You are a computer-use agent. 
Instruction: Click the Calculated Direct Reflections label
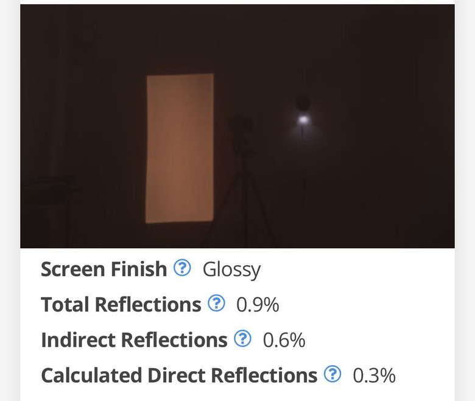[179, 375]
